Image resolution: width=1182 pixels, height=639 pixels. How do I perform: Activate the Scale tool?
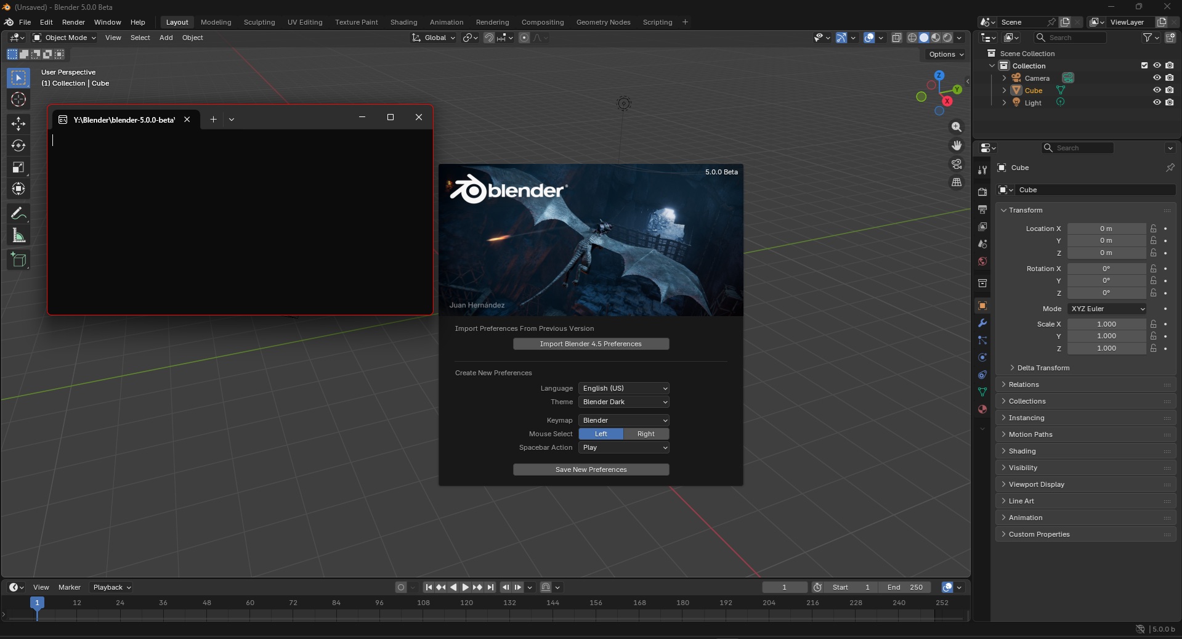pos(18,167)
